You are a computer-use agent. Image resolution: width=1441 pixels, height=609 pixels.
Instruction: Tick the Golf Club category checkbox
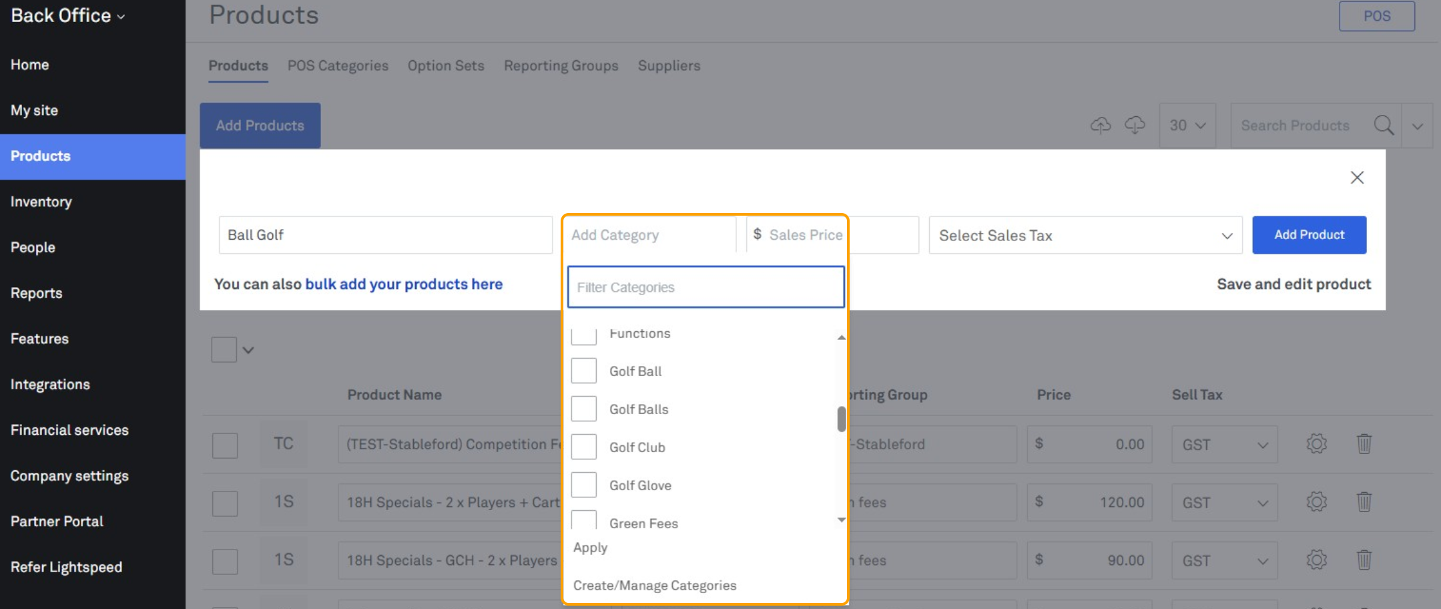(584, 447)
